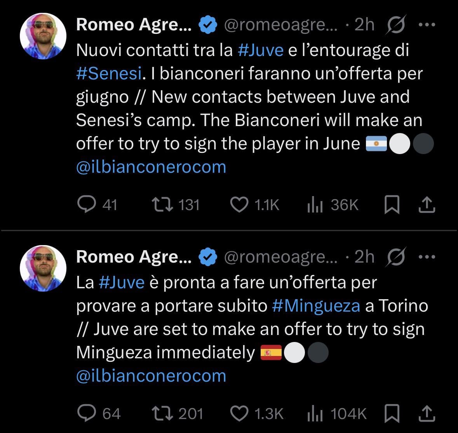This screenshot has height=433, width=458.
Task: Open profile picture on the Senesi tweet
Action: [43, 36]
